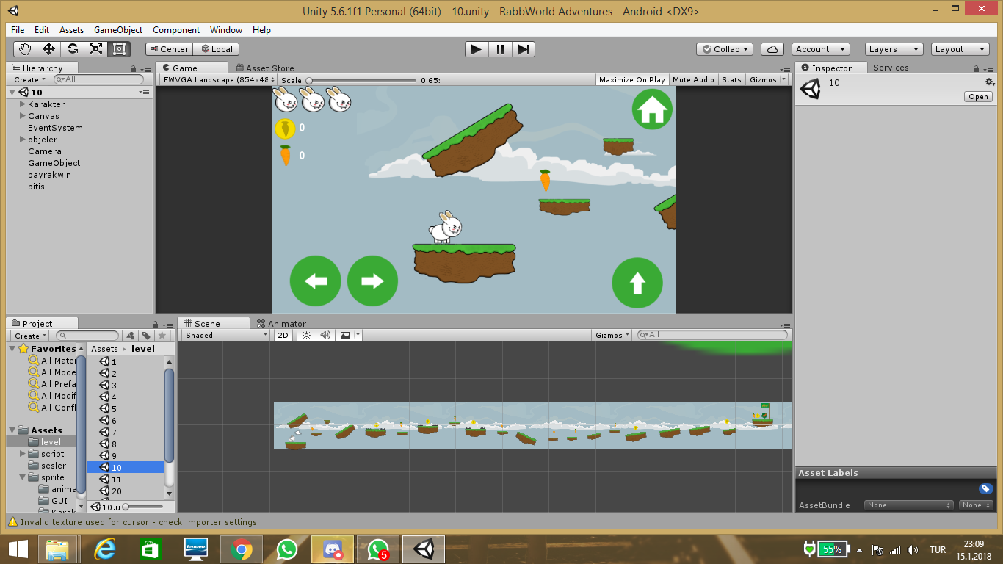Screen dimensions: 1003x564
Task: Click the Hierarchy search field
Action: click(x=100, y=79)
